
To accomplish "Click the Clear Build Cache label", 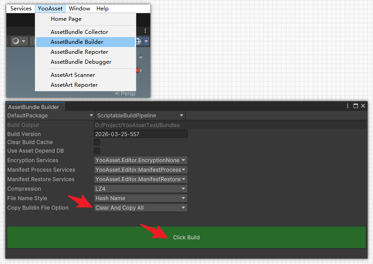I will [x=30, y=142].
